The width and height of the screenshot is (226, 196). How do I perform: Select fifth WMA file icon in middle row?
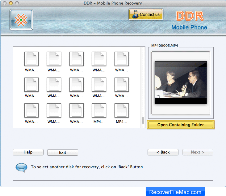[122, 85]
